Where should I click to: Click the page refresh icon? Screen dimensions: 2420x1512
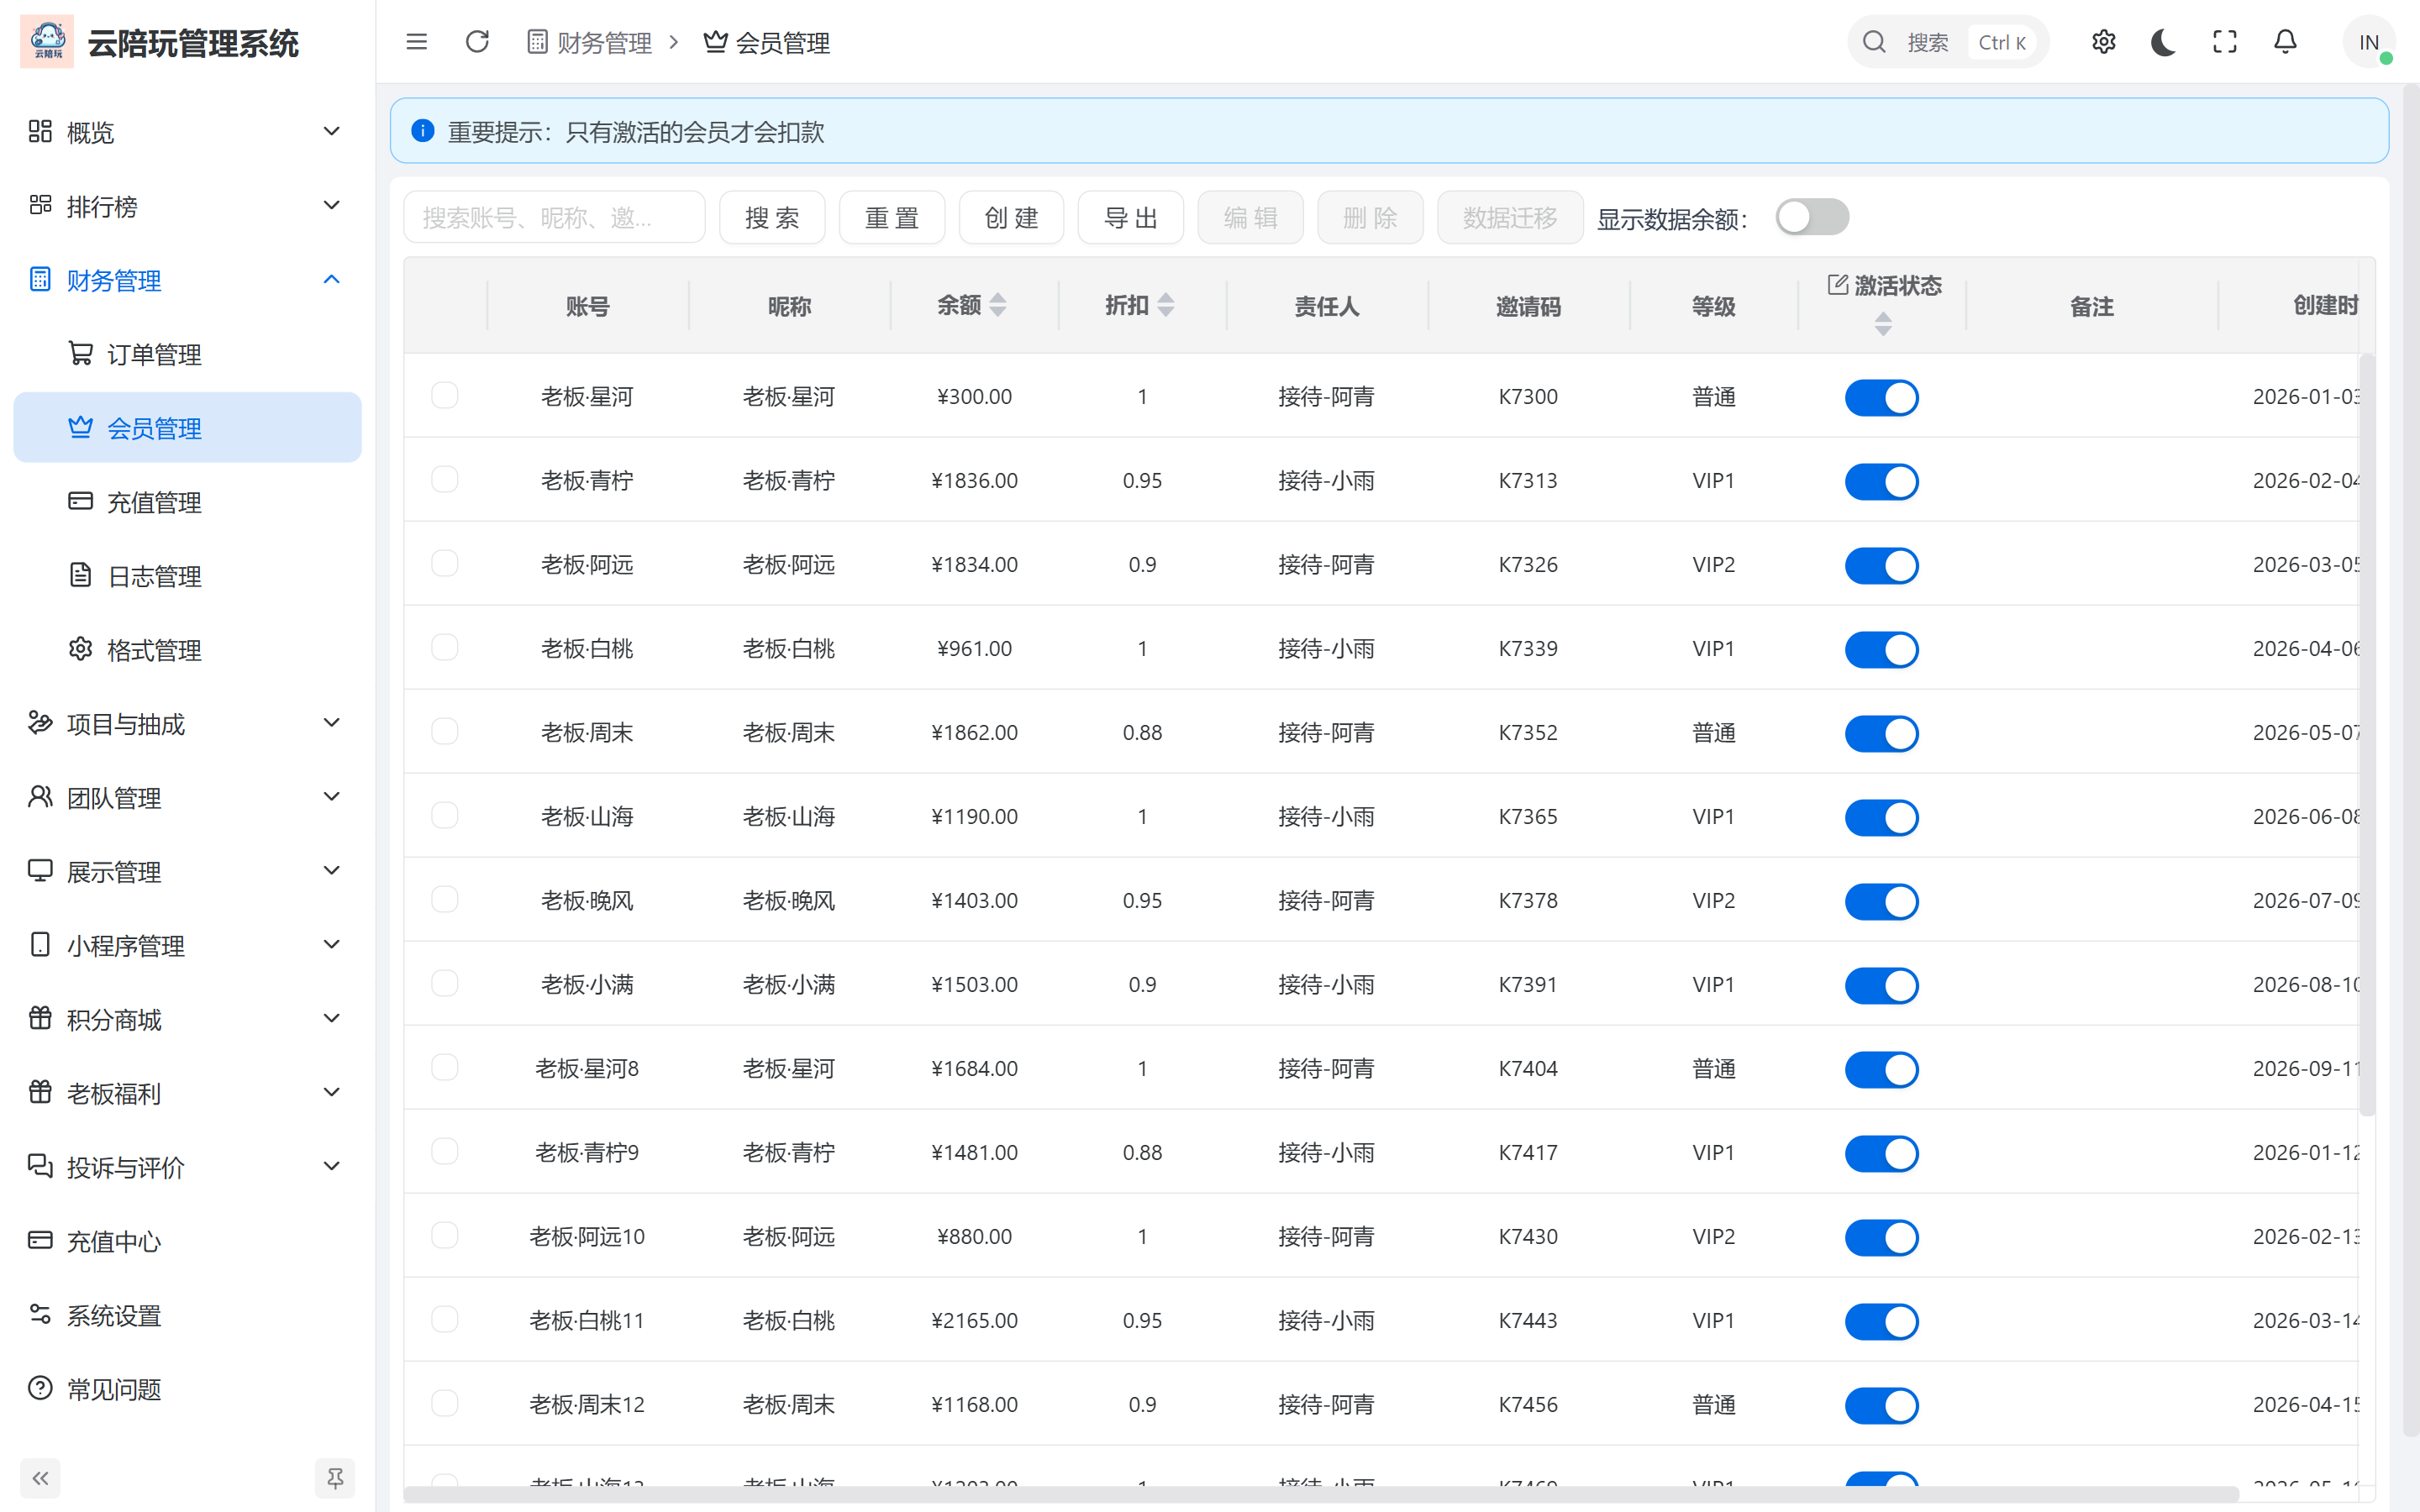click(x=477, y=42)
